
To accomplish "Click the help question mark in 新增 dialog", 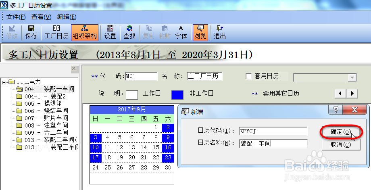I will tap(336, 110).
